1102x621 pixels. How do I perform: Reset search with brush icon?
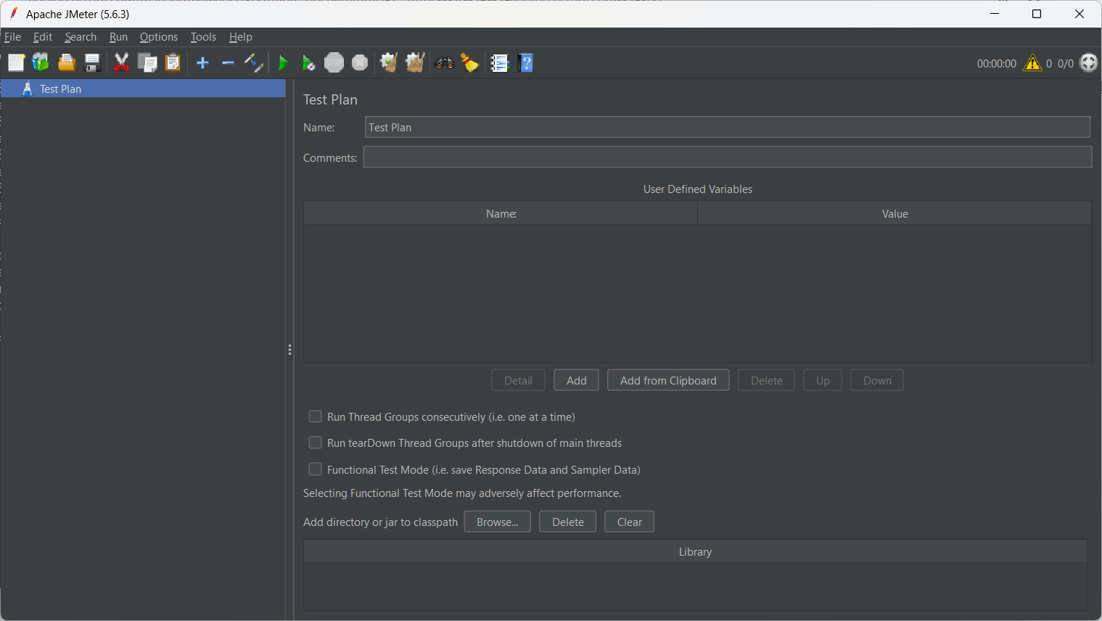pos(470,63)
